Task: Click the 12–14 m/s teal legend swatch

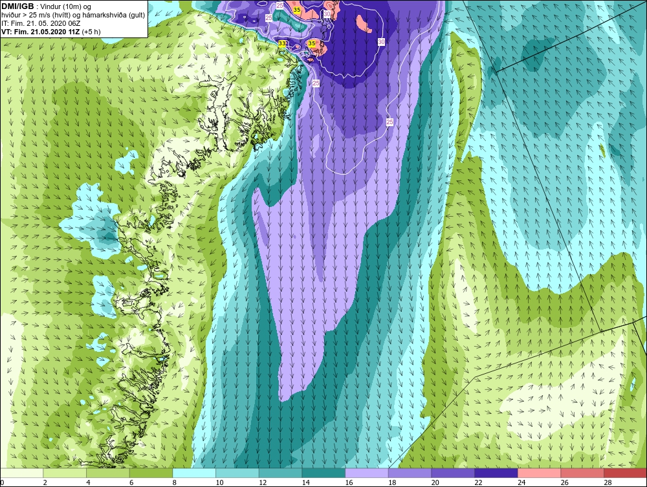Action: (280, 473)
